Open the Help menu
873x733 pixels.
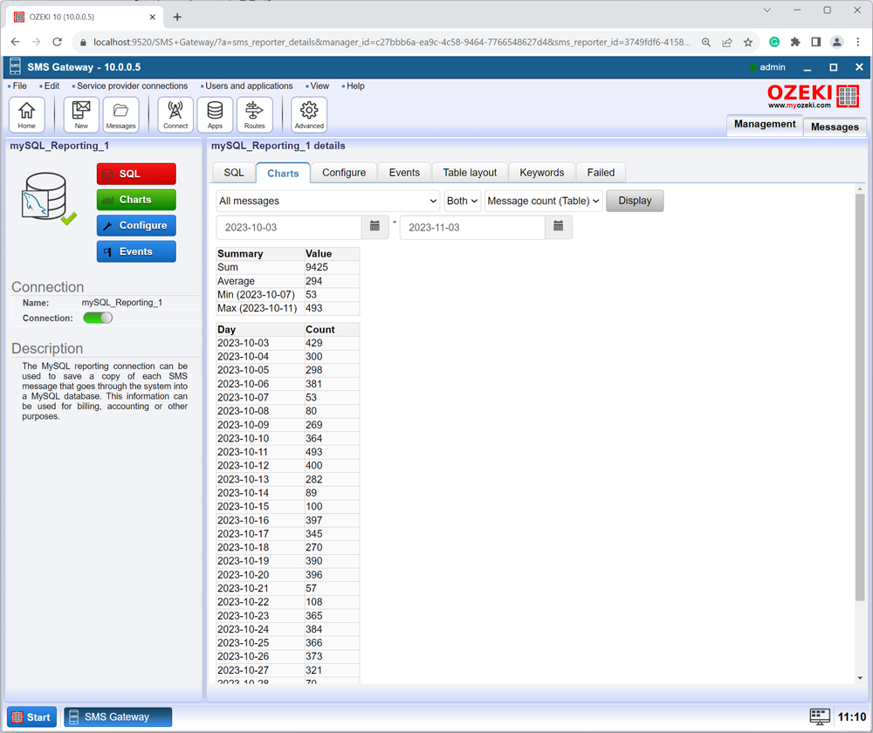(355, 86)
